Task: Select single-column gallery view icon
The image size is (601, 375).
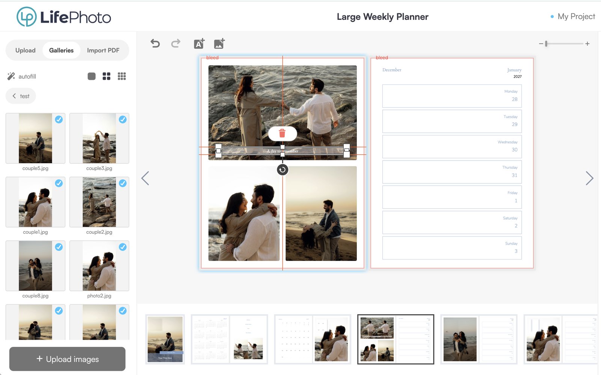Action: coord(92,76)
